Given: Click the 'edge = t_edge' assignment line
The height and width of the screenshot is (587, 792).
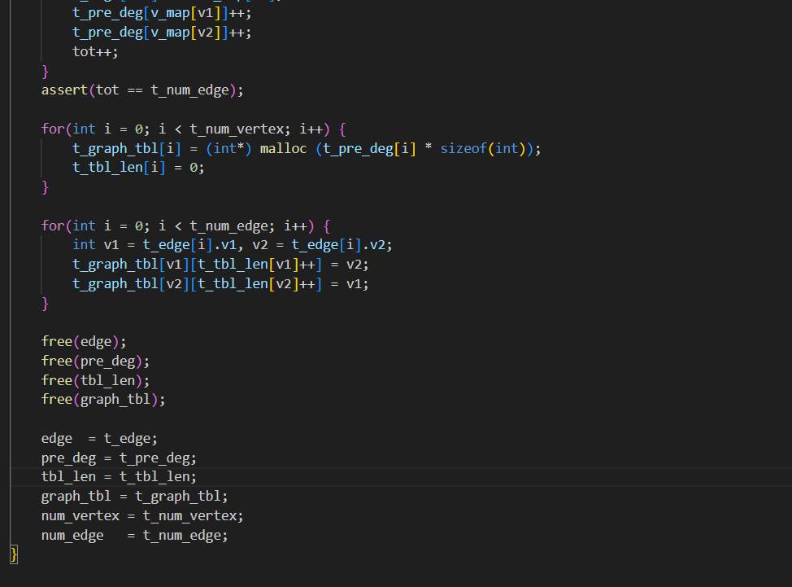Looking at the screenshot, I should point(99,439).
